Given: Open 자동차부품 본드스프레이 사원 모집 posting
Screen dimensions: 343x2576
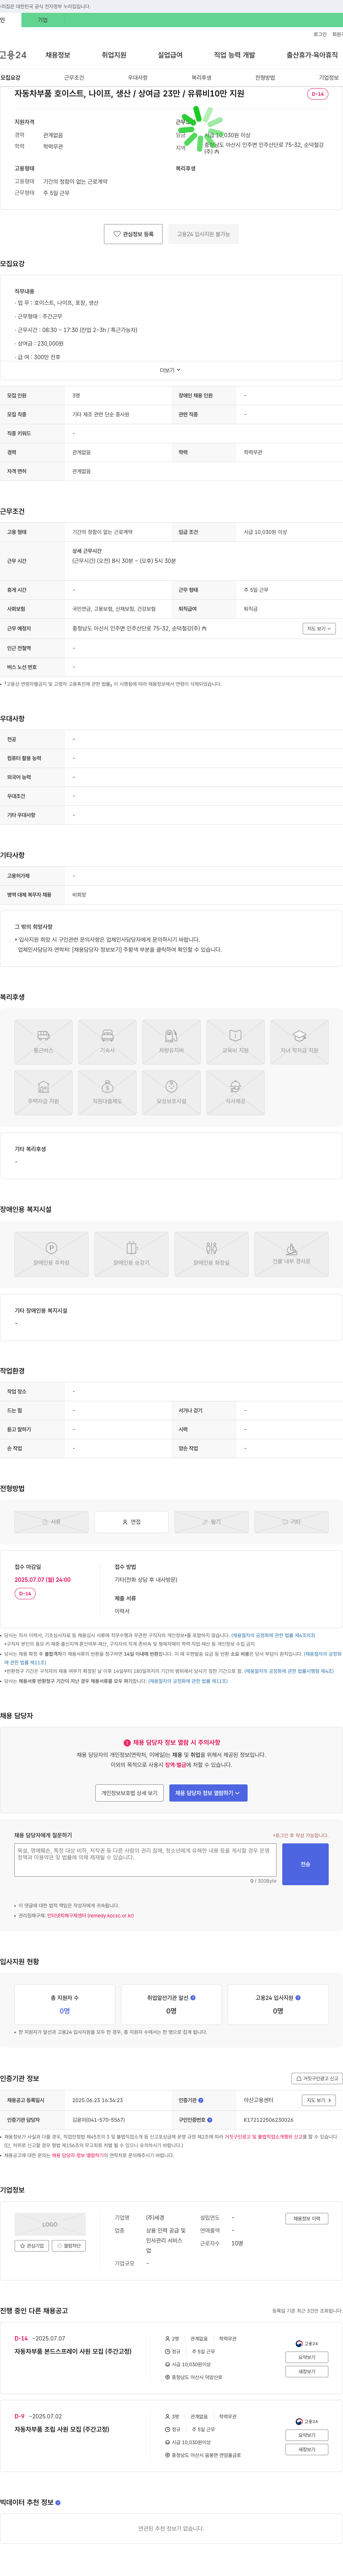Looking at the screenshot, I should (x=73, y=2351).
